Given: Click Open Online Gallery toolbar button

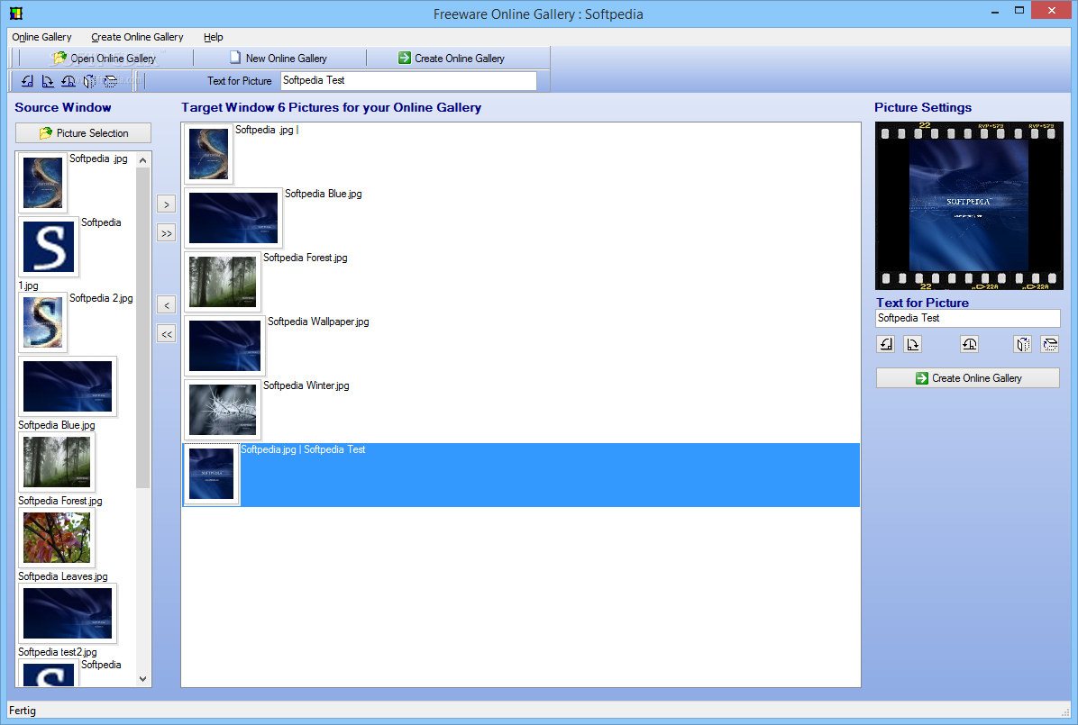Looking at the screenshot, I should point(105,59).
